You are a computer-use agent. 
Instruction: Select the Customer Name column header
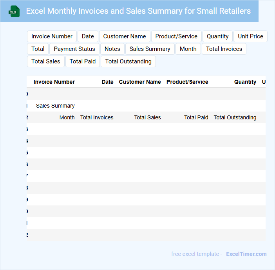[140, 82]
